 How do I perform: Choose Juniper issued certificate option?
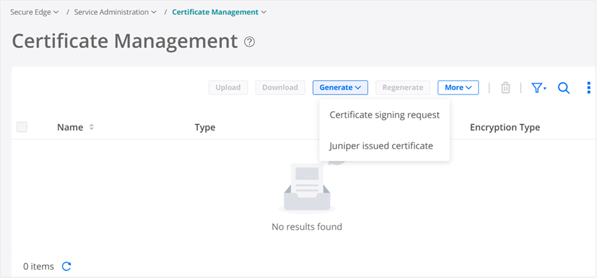click(x=381, y=146)
